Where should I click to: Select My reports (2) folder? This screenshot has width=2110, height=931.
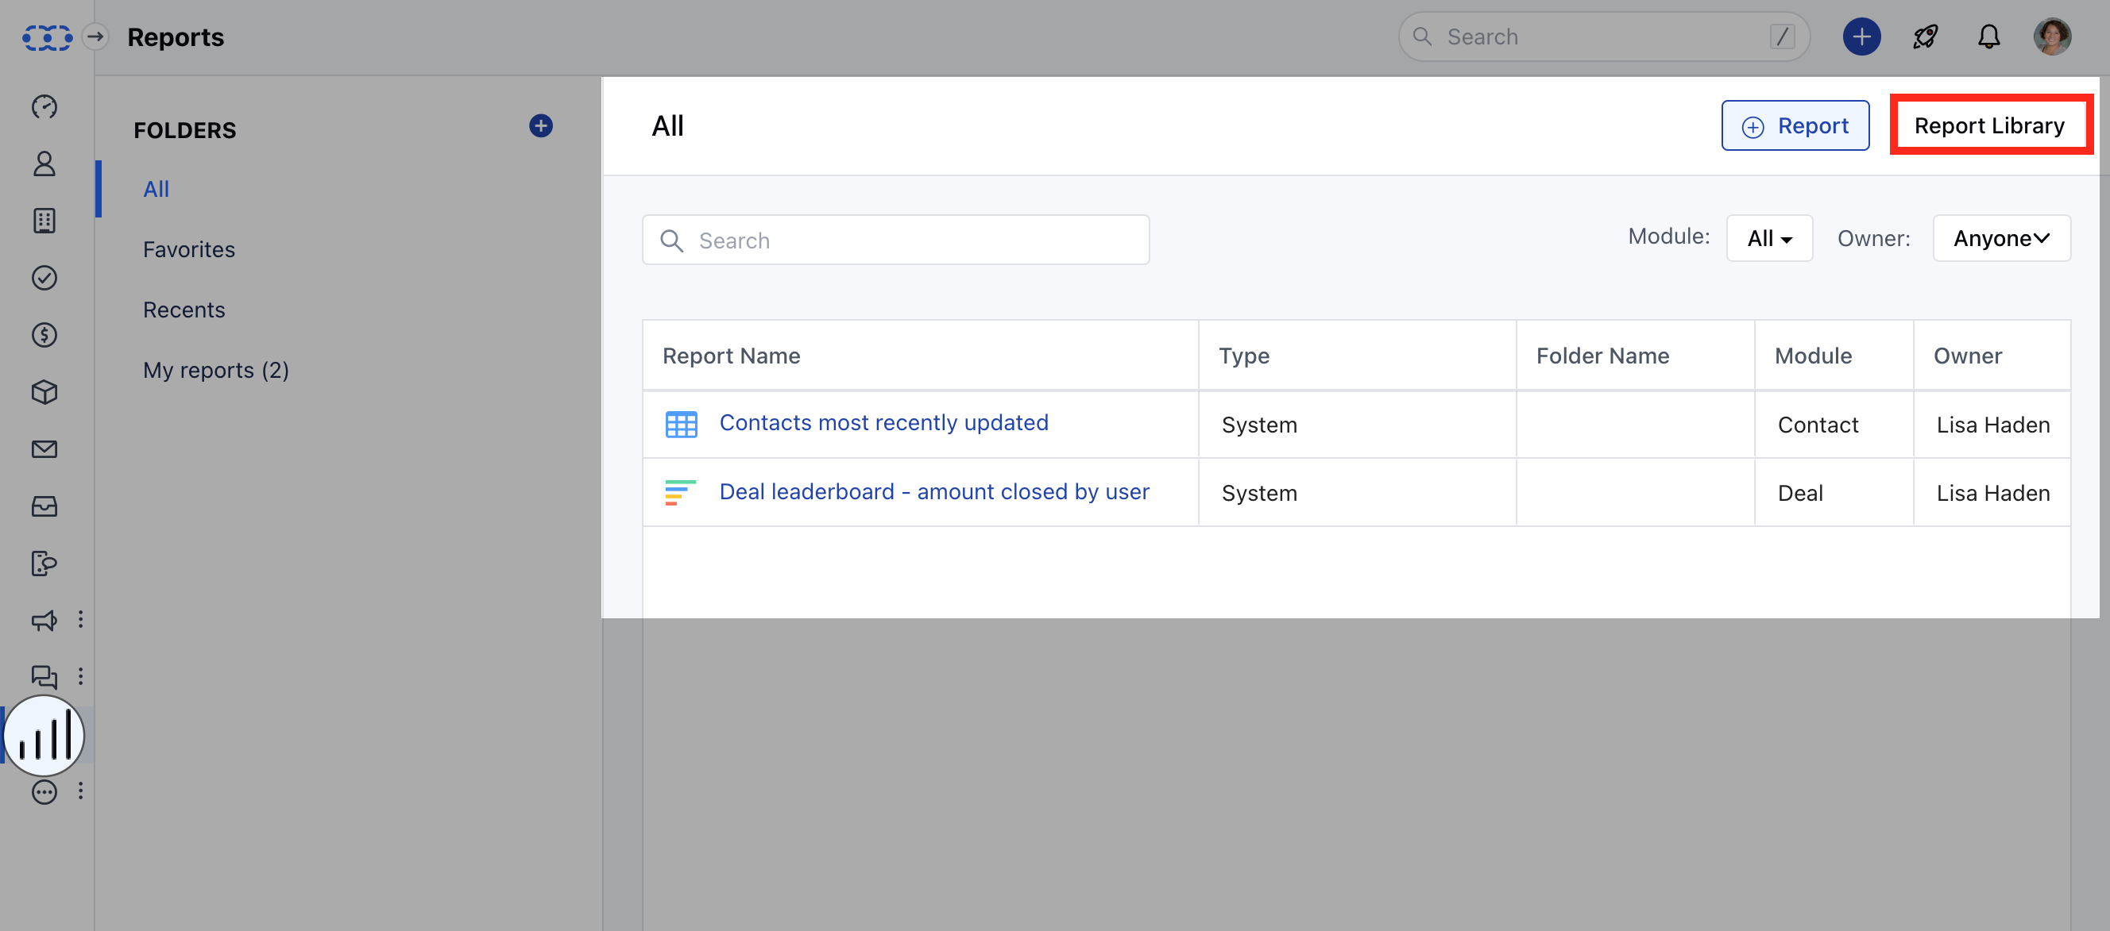click(x=216, y=371)
